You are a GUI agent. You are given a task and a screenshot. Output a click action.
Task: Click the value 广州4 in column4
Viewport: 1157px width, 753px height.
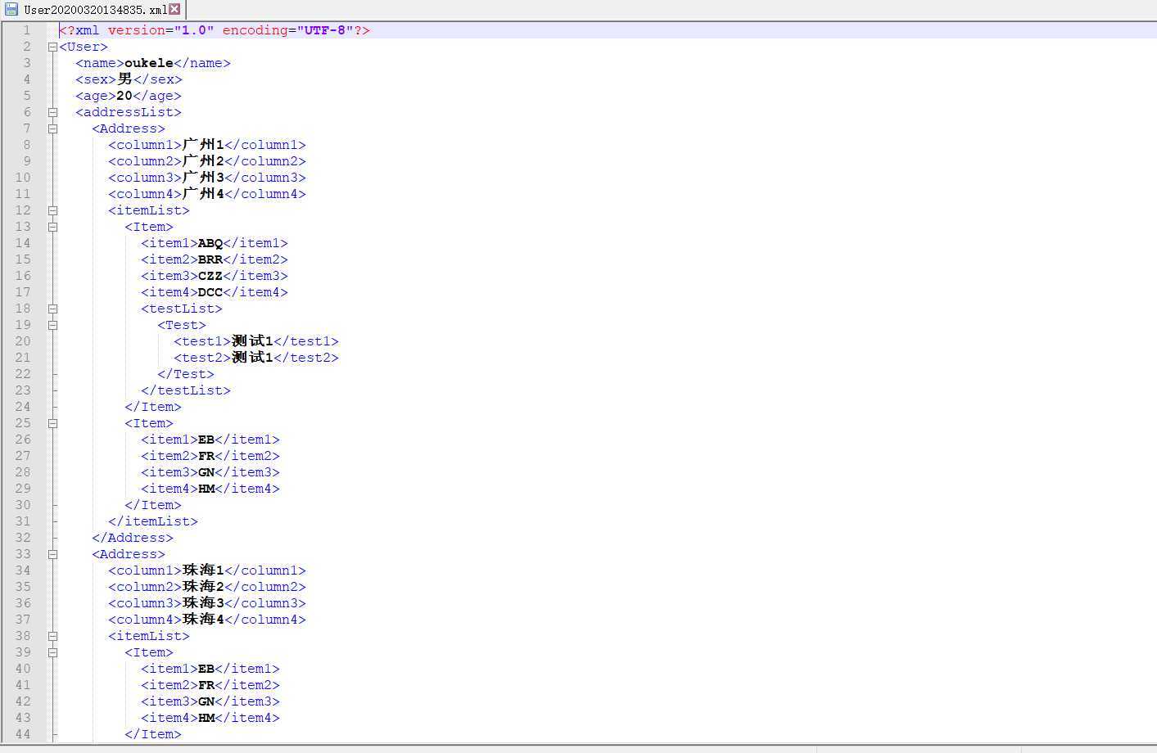203,194
